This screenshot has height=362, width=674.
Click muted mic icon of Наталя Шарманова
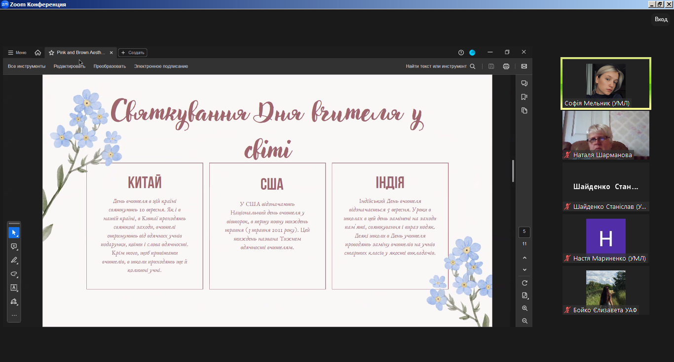click(568, 155)
